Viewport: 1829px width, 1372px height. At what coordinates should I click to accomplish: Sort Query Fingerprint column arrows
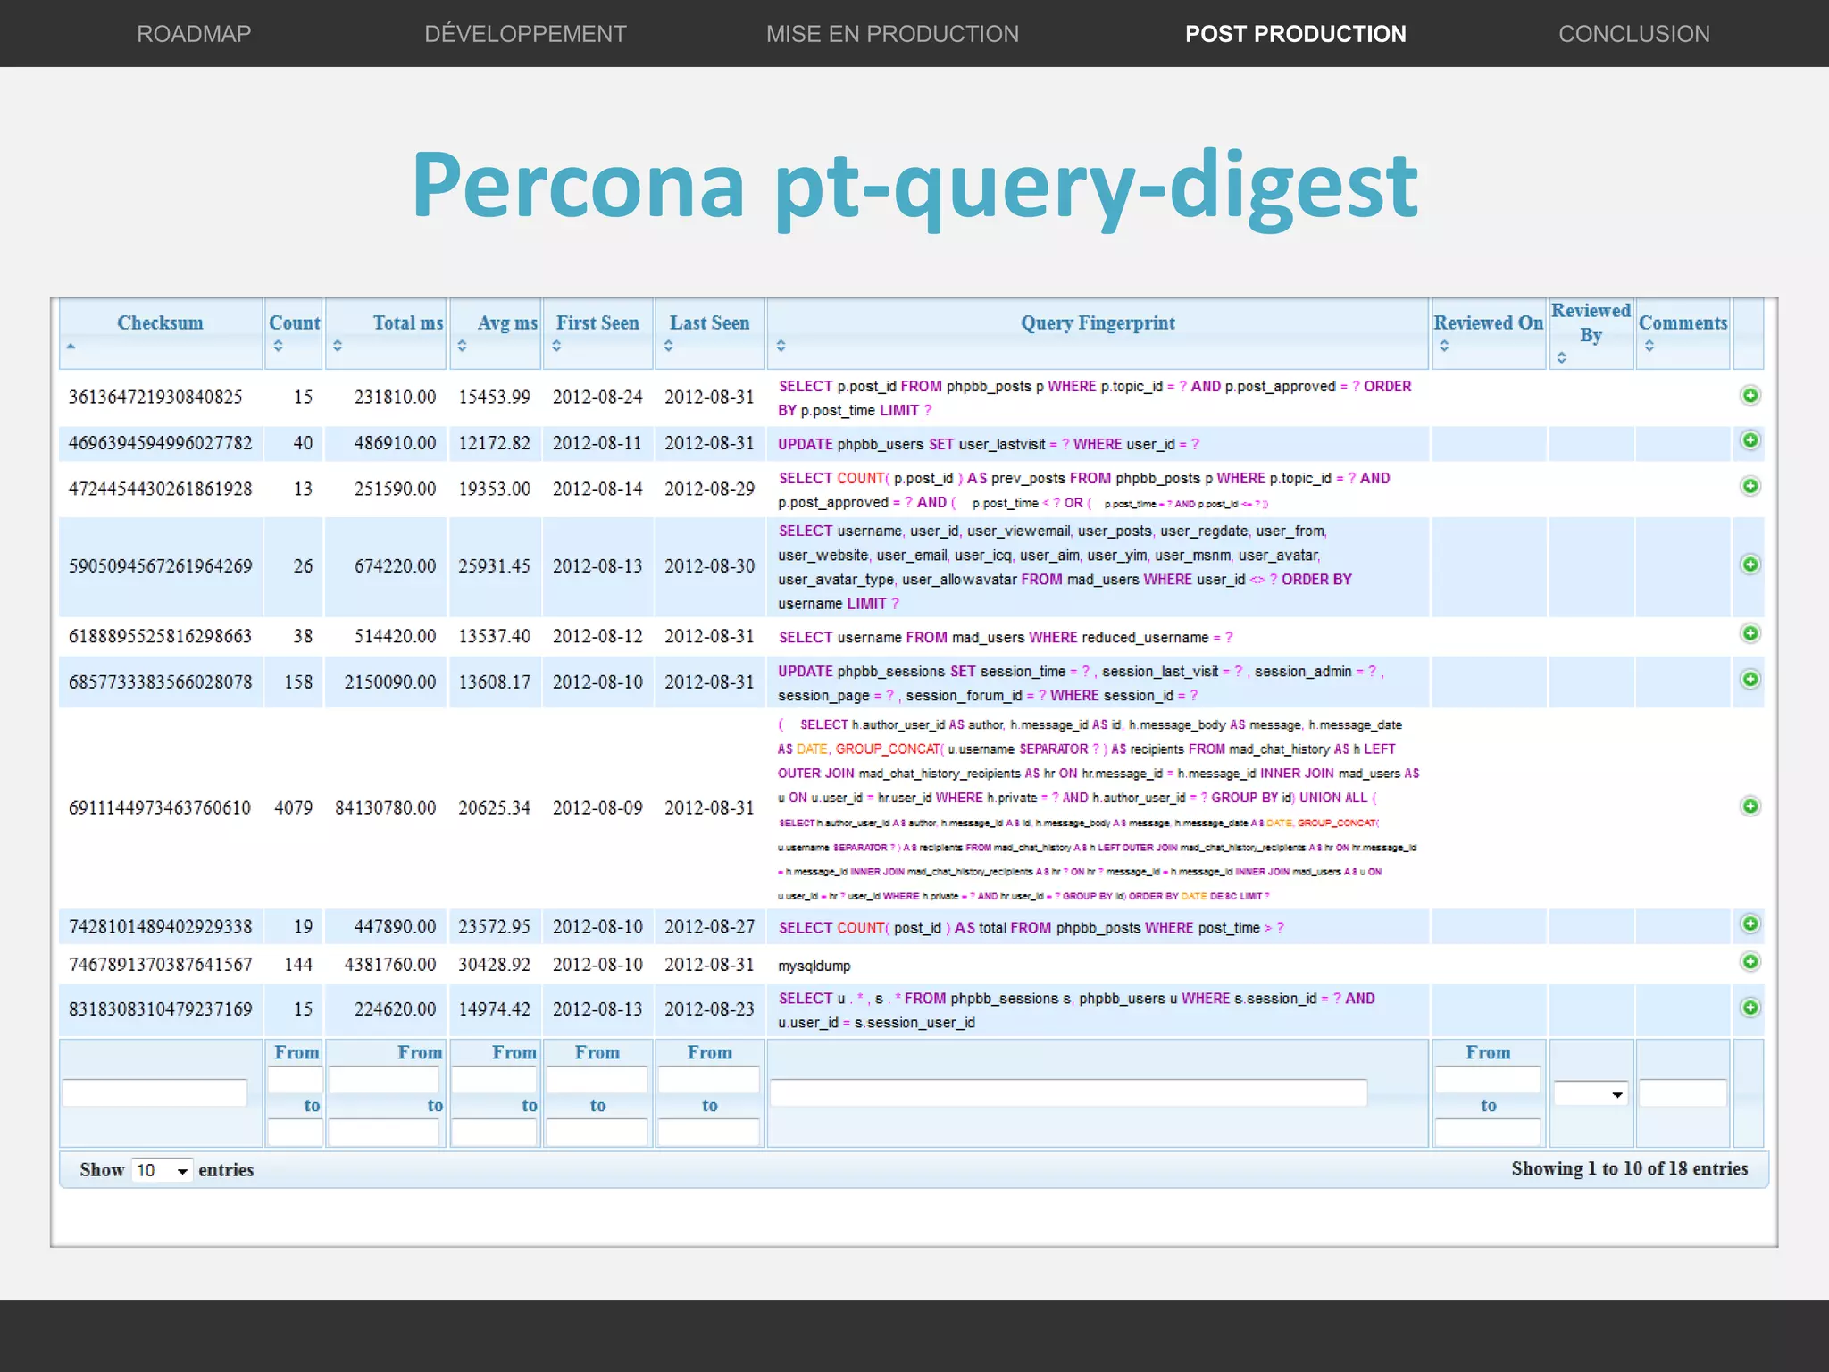[x=781, y=346]
